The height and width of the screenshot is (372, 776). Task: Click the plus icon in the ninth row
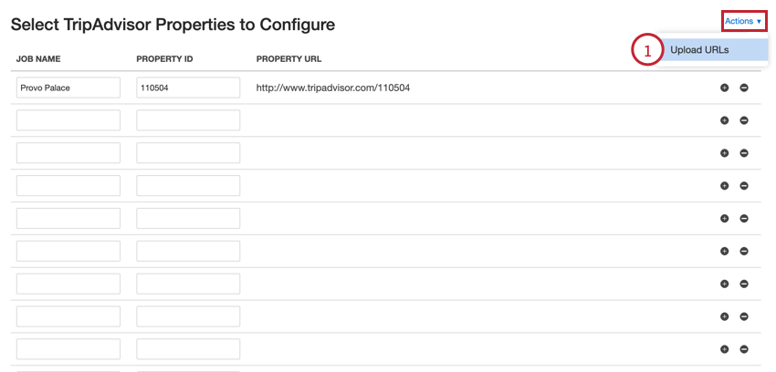(725, 349)
